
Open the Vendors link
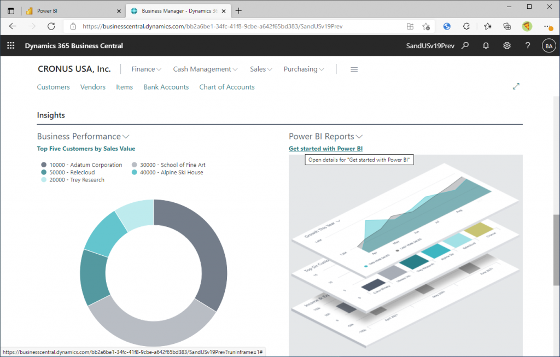click(x=93, y=87)
